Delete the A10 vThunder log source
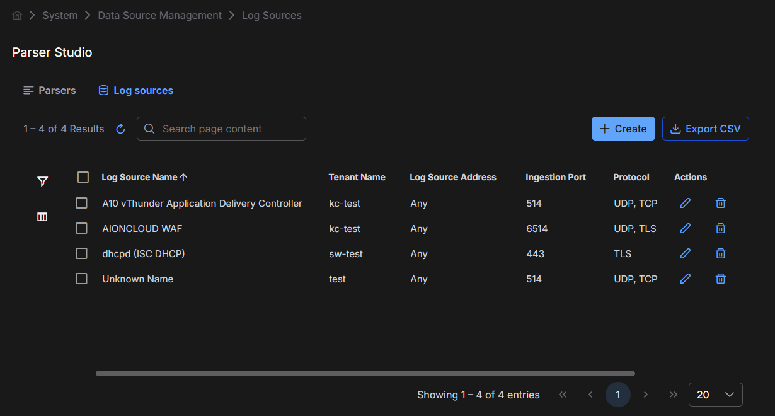This screenshot has height=416, width=775. coord(721,203)
